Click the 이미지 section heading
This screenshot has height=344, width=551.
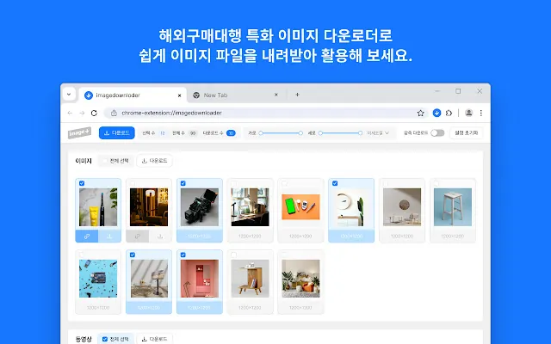[84, 161]
